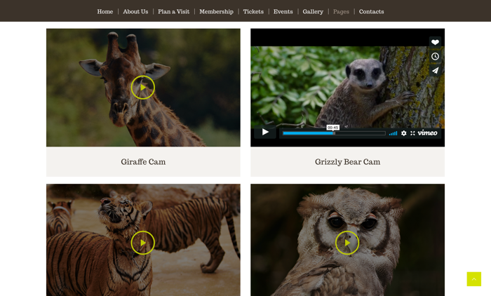Open the Home menu item
Image resolution: width=491 pixels, height=296 pixels.
(105, 12)
